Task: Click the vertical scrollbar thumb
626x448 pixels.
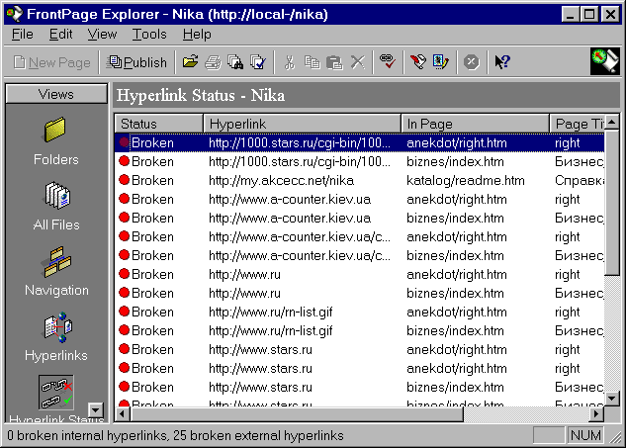Action: pos(612,203)
